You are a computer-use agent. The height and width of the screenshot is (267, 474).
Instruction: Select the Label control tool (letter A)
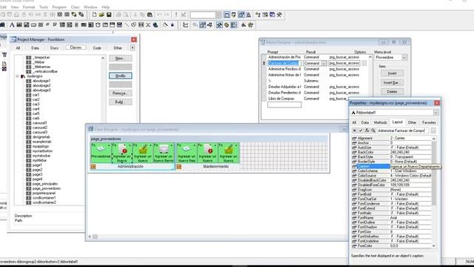tap(12, 24)
